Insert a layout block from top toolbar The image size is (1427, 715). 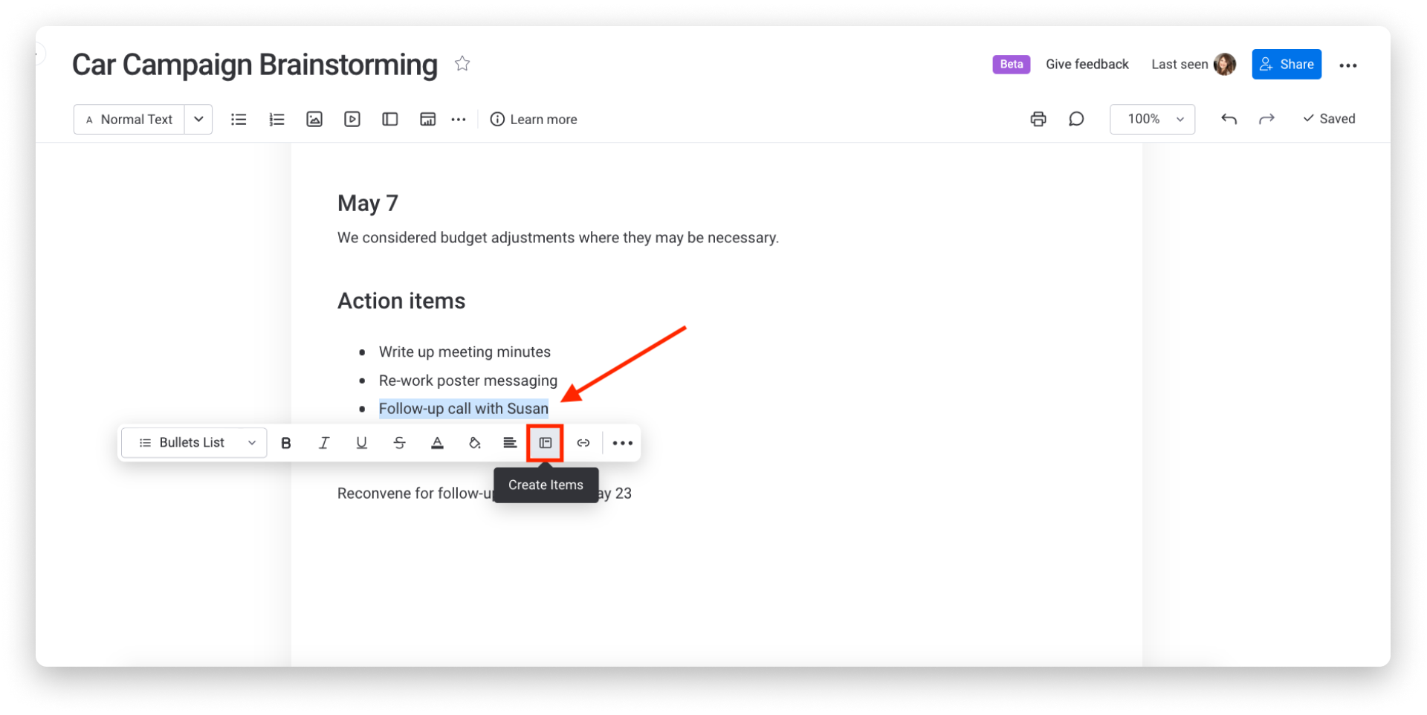point(390,119)
